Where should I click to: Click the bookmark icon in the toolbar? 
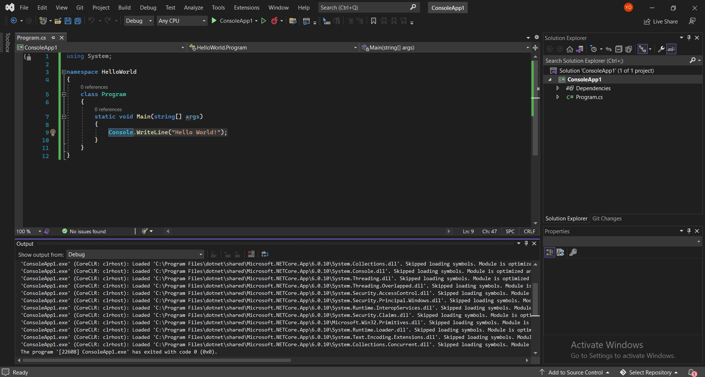pyautogui.click(x=374, y=21)
